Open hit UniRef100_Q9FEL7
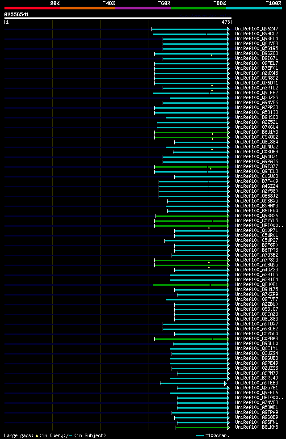 click(257, 63)
